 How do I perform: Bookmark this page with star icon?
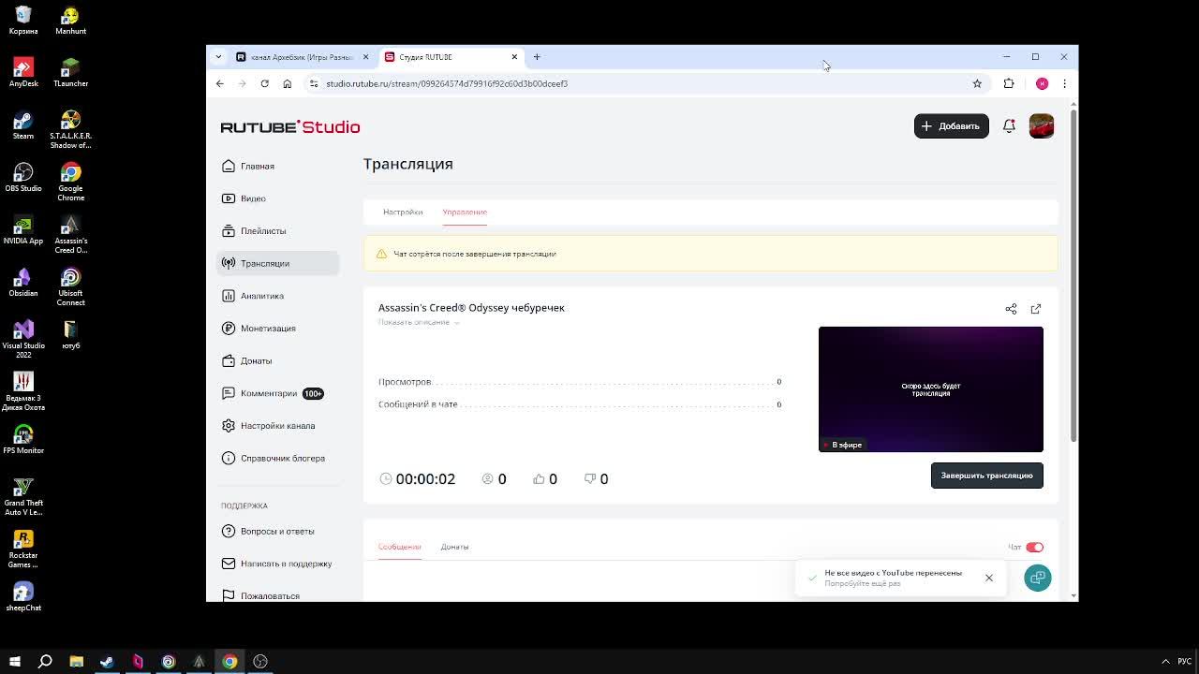977,83
